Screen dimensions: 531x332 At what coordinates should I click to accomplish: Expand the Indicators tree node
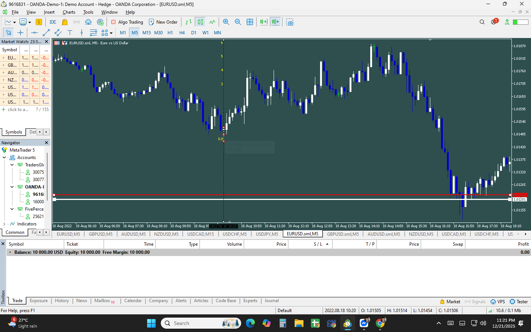point(4,224)
